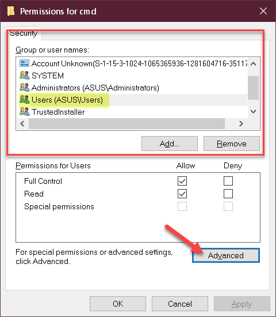Image resolution: width=276 pixels, height=317 pixels.
Task: Check Deny for Read permission
Action: 228,194
